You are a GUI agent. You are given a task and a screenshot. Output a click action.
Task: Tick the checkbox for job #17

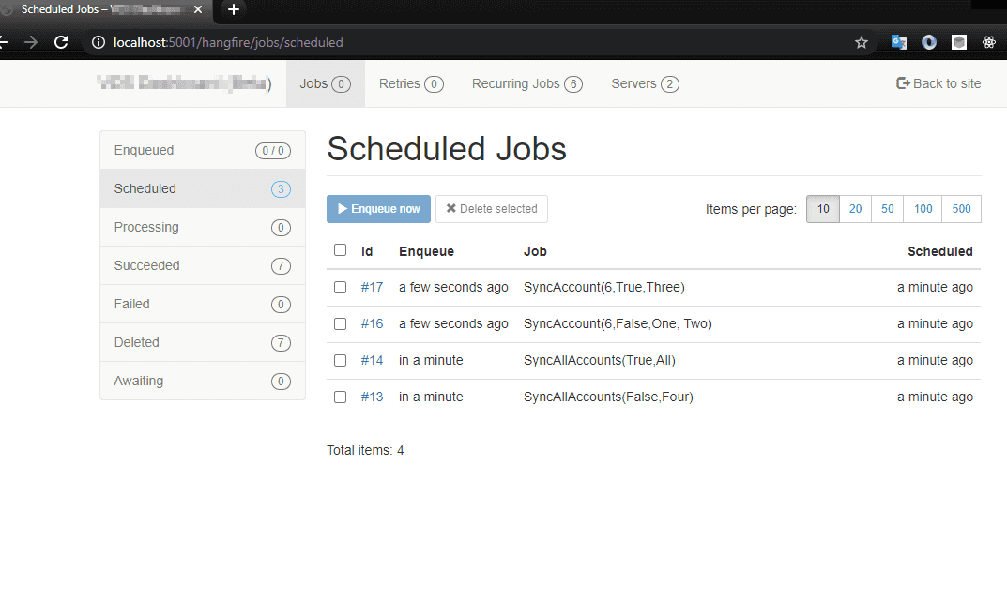click(x=340, y=287)
